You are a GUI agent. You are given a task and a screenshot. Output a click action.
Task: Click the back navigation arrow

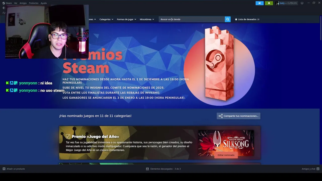[4, 8]
